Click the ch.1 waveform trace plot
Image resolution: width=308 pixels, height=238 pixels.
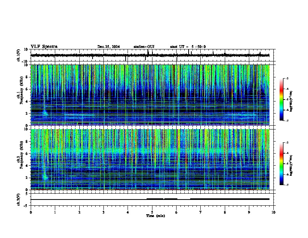pyautogui.click(x=153, y=55)
